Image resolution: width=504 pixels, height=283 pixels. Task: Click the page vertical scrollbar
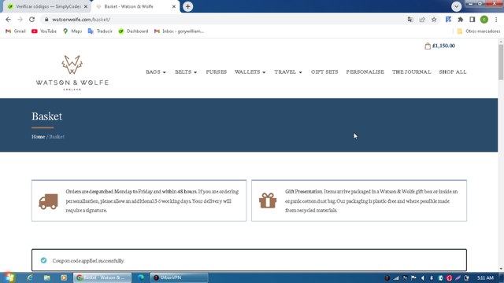coord(501,63)
